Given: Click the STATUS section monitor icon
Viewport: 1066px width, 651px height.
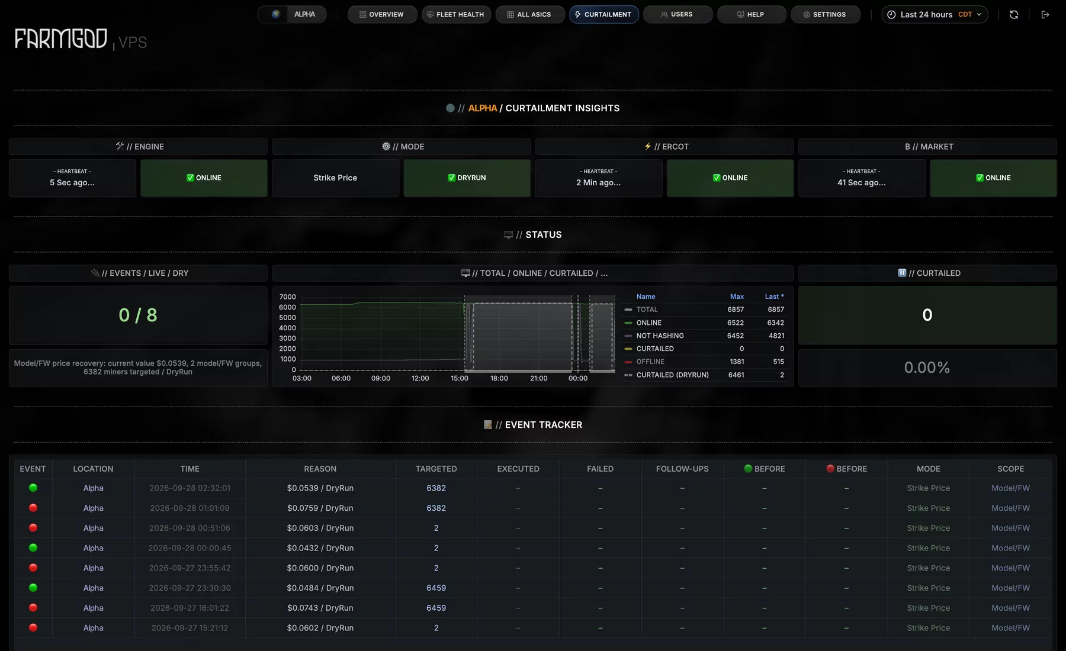Looking at the screenshot, I should click(508, 235).
